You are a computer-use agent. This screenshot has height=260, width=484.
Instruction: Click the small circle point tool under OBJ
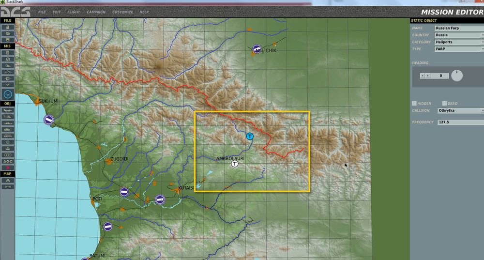8,142
